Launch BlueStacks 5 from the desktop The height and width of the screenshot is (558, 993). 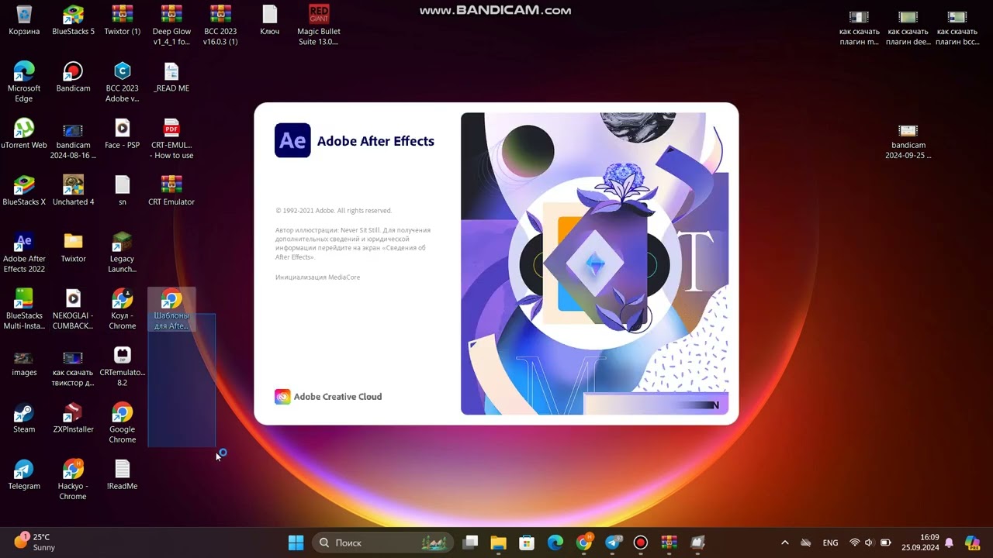(73, 21)
